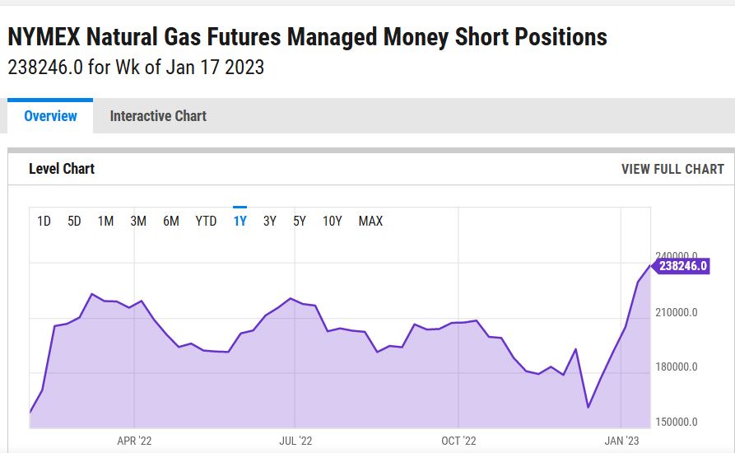
Task: Open the Interactive Chart tab
Action: [158, 116]
